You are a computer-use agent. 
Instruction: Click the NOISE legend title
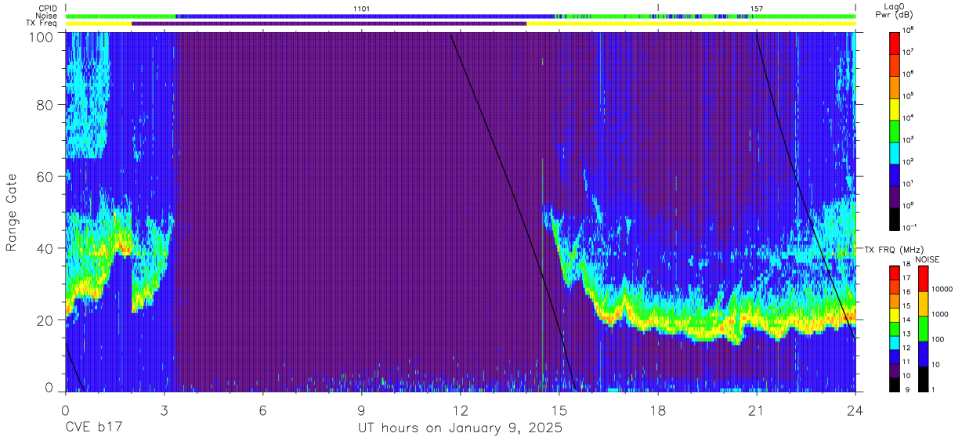click(928, 258)
